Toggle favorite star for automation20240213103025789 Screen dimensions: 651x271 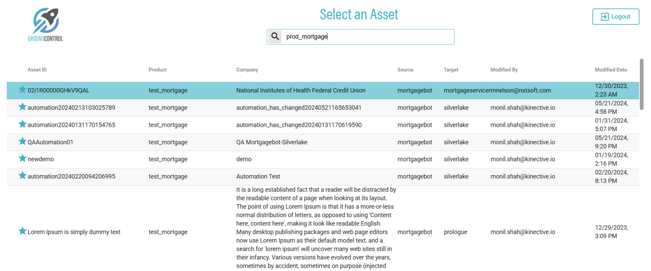[22, 107]
